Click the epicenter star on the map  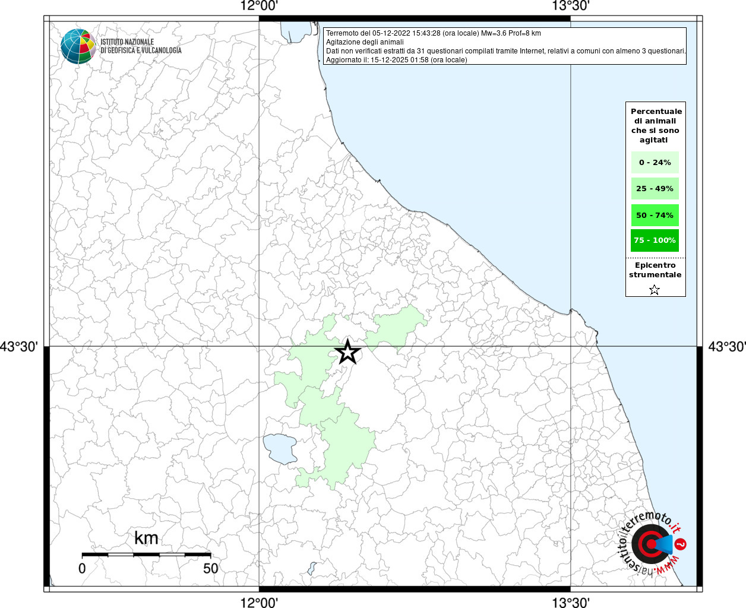[348, 352]
